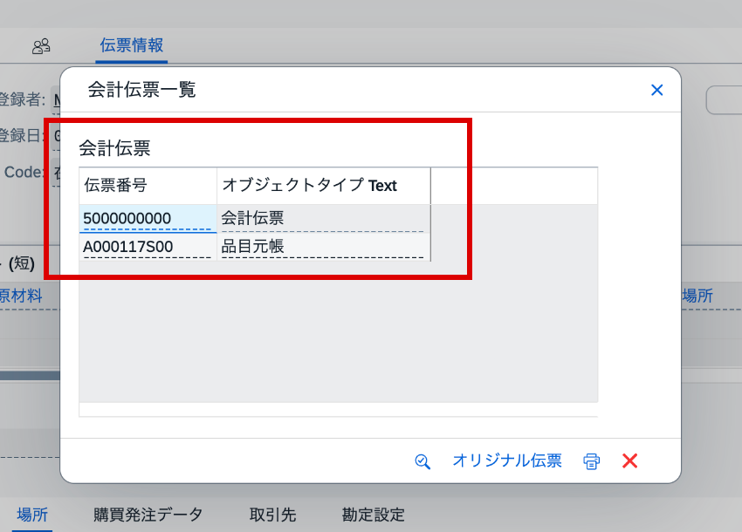Click the 品目元帳 object type cell
Screen dimensions: 742x532
point(323,247)
